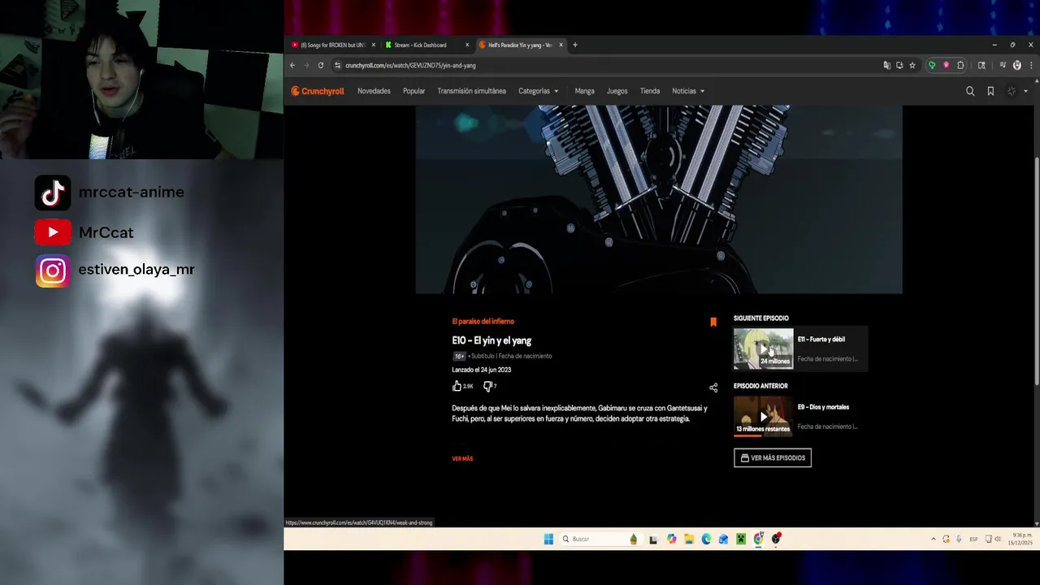1040x585 pixels.
Task: Click the volume icon in system tray
Action: click(998, 539)
